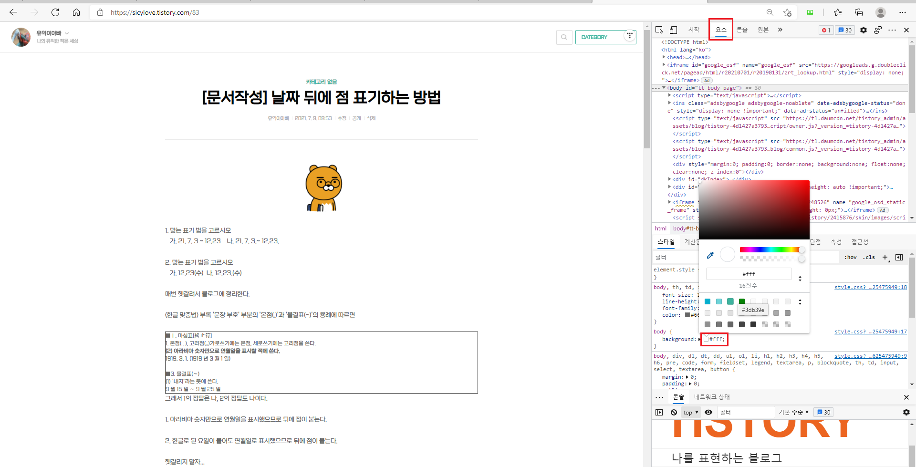Reload the page with browser refresh icon

[55, 12]
